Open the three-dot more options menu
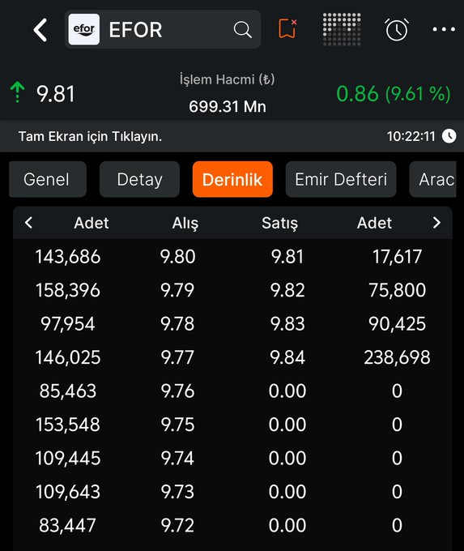This screenshot has height=551, width=464. point(444,29)
